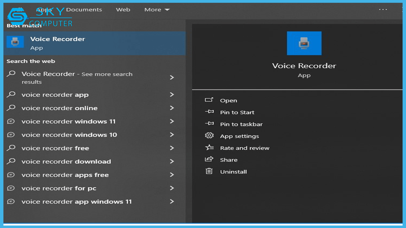406x228 pixels.
Task: Click the Pin to Start pushpin icon
Action: (x=209, y=112)
